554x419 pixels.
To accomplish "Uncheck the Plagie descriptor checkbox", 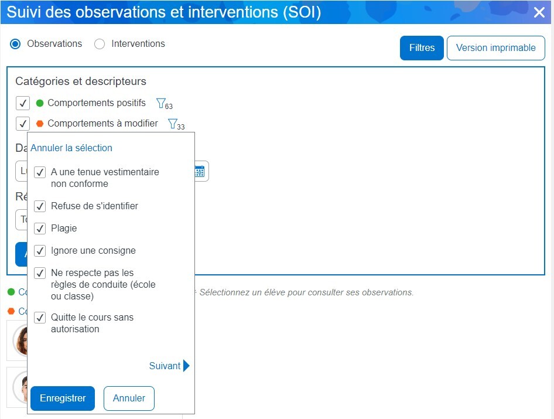I will click(x=40, y=229).
